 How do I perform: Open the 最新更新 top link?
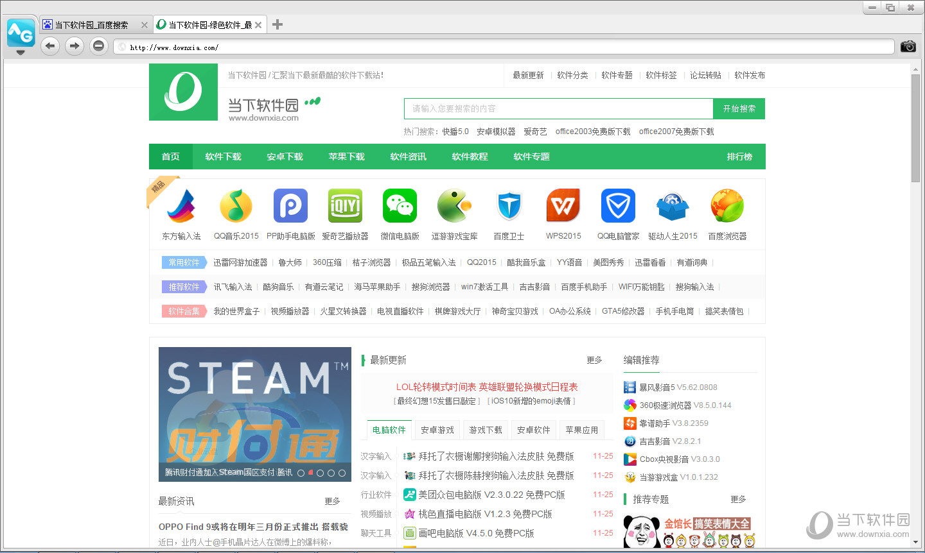pyautogui.click(x=528, y=75)
